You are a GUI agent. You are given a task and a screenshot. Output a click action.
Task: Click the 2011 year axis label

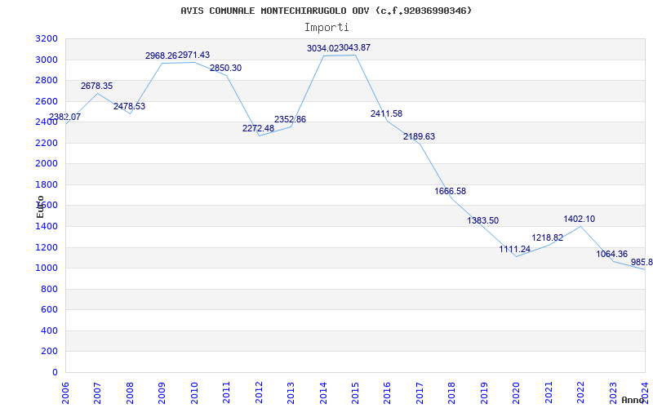click(x=227, y=393)
